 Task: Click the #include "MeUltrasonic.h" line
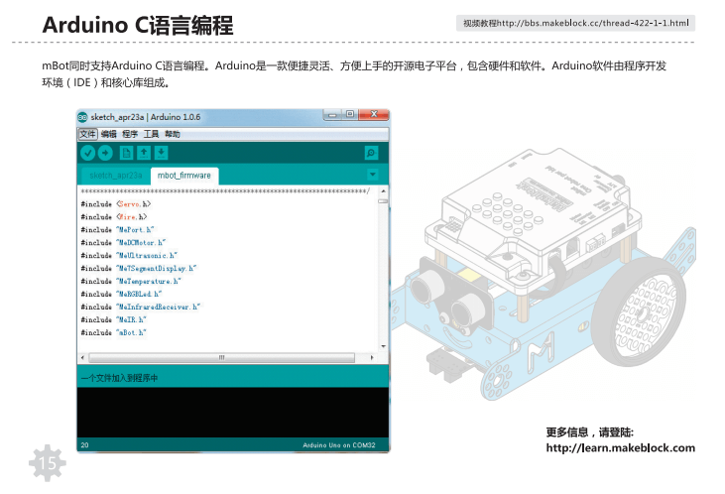pos(129,256)
